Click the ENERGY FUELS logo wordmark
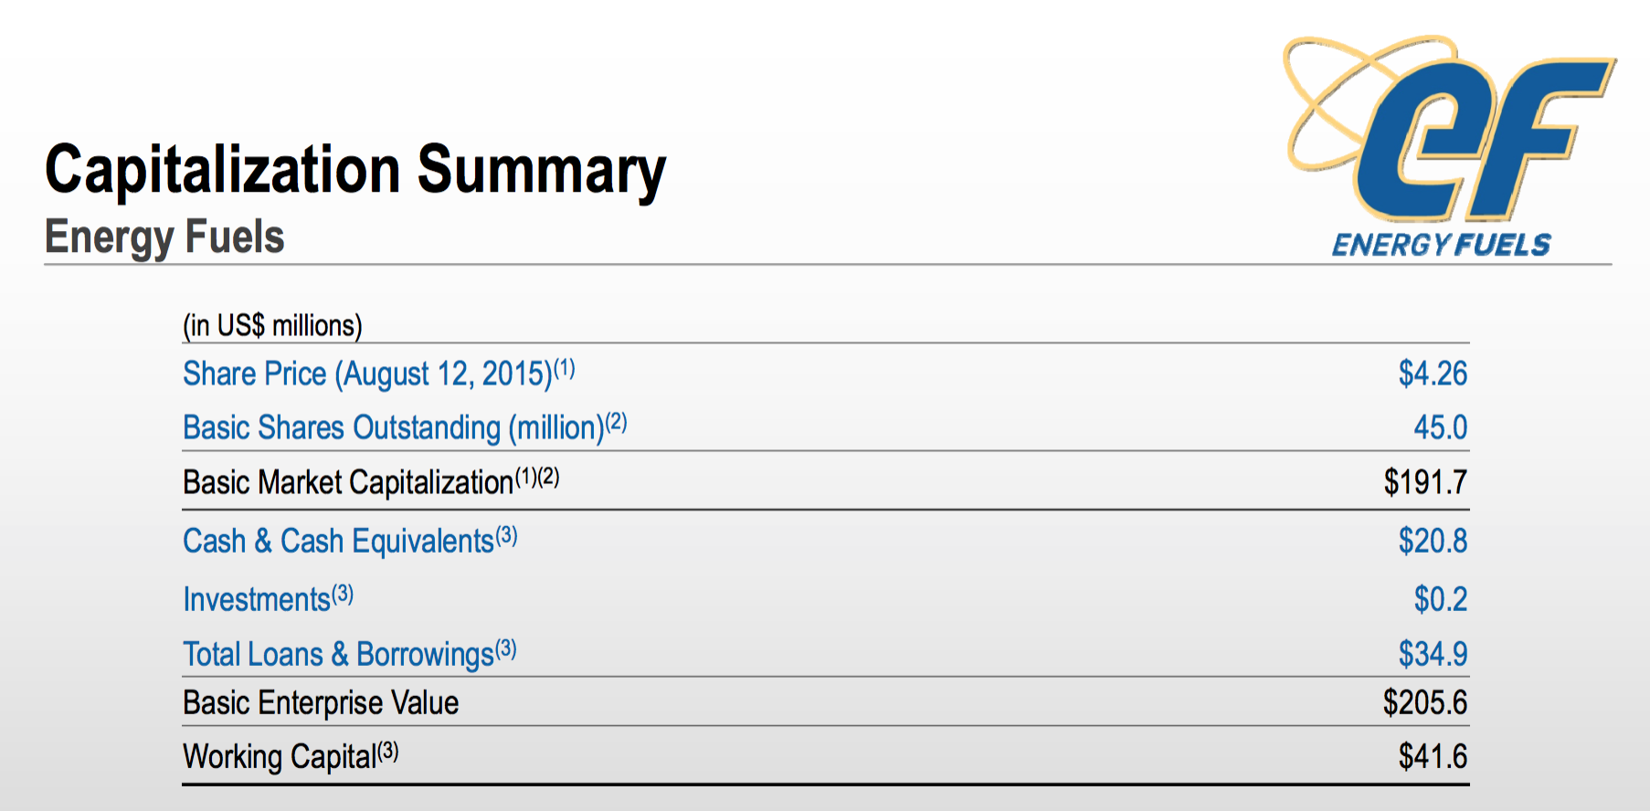 pos(1441,245)
